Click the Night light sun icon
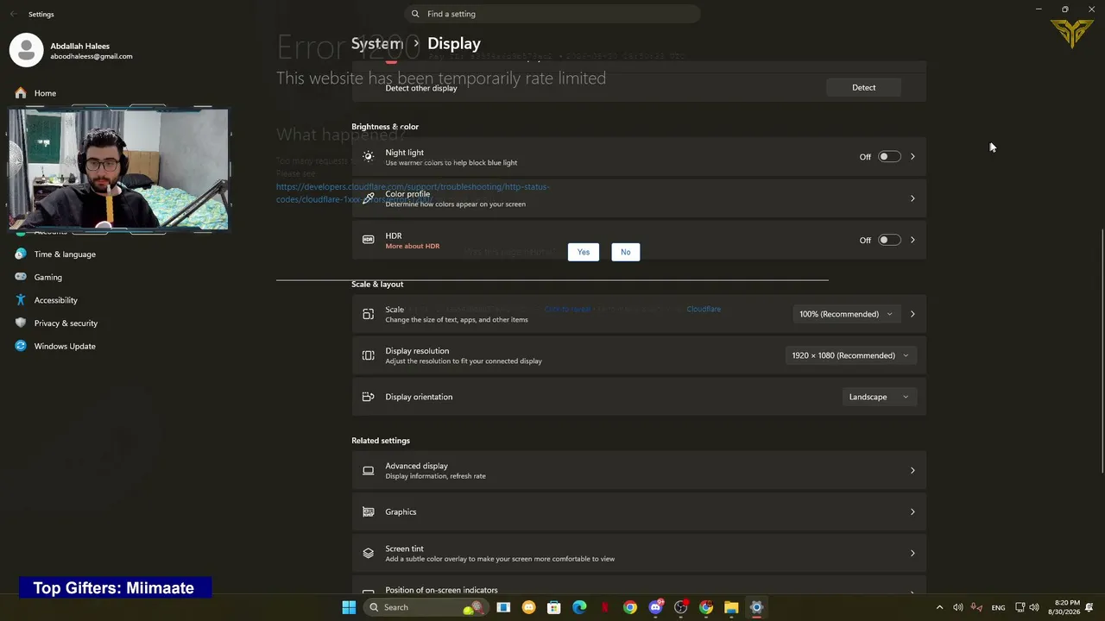 click(x=369, y=157)
